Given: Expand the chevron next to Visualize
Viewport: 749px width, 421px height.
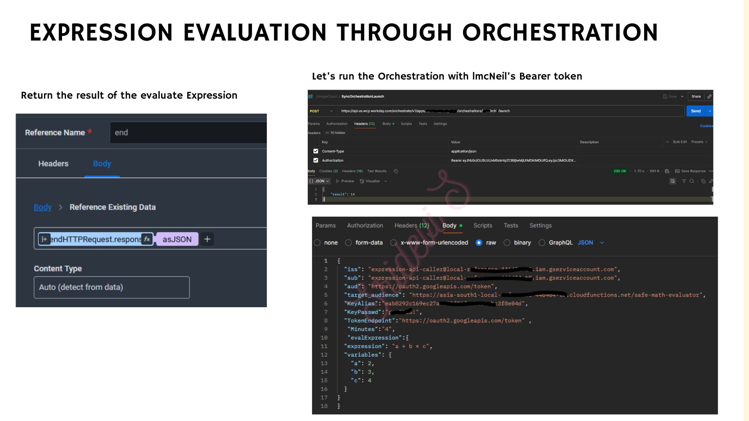Looking at the screenshot, I should 385,181.
